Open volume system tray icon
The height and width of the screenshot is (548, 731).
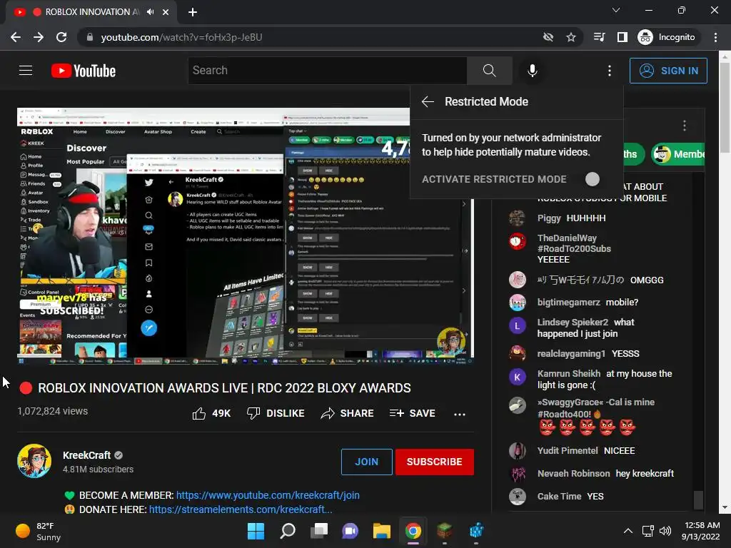(x=665, y=531)
